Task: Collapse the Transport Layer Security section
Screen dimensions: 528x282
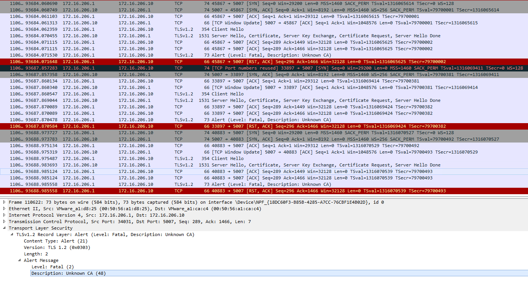Action: pos(5,228)
